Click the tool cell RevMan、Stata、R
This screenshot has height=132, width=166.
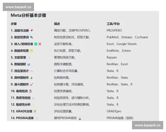tap(120, 84)
